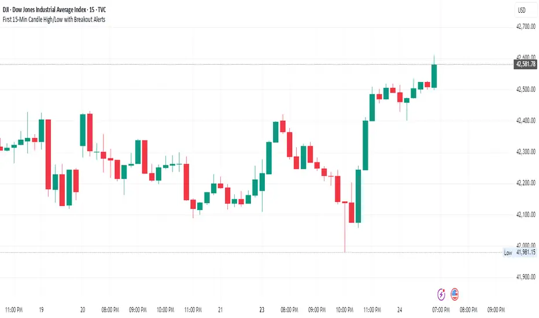
Task: Click the 41,900.00 price axis label
Action: pyautogui.click(x=525, y=277)
